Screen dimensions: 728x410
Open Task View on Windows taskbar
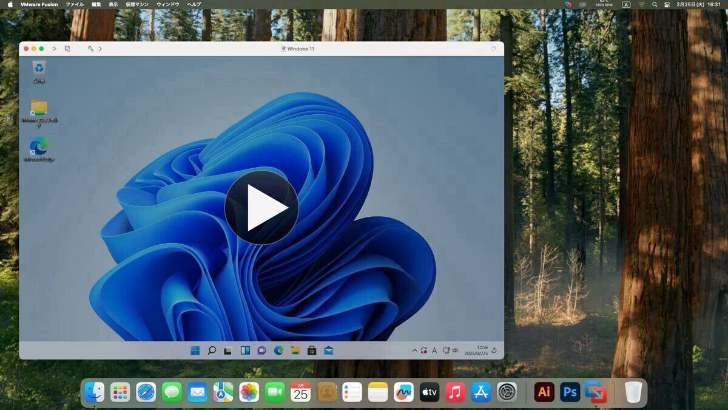228,350
